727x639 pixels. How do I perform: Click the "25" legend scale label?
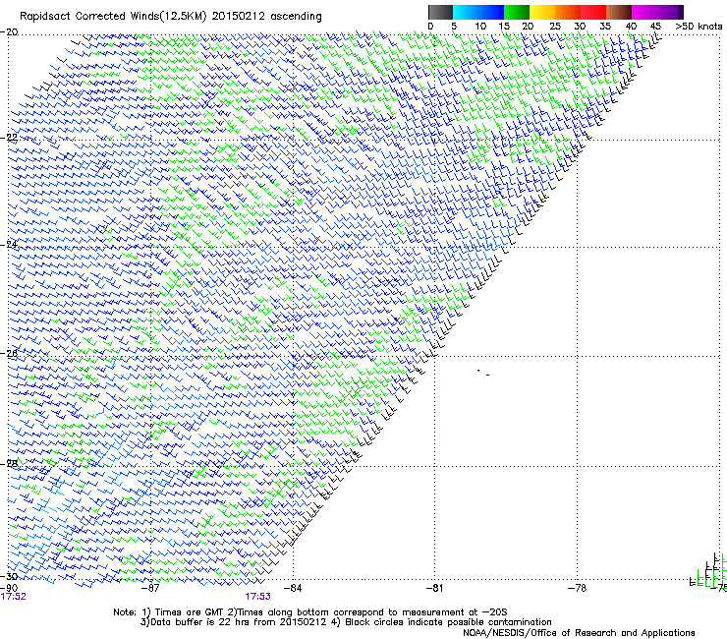point(555,27)
